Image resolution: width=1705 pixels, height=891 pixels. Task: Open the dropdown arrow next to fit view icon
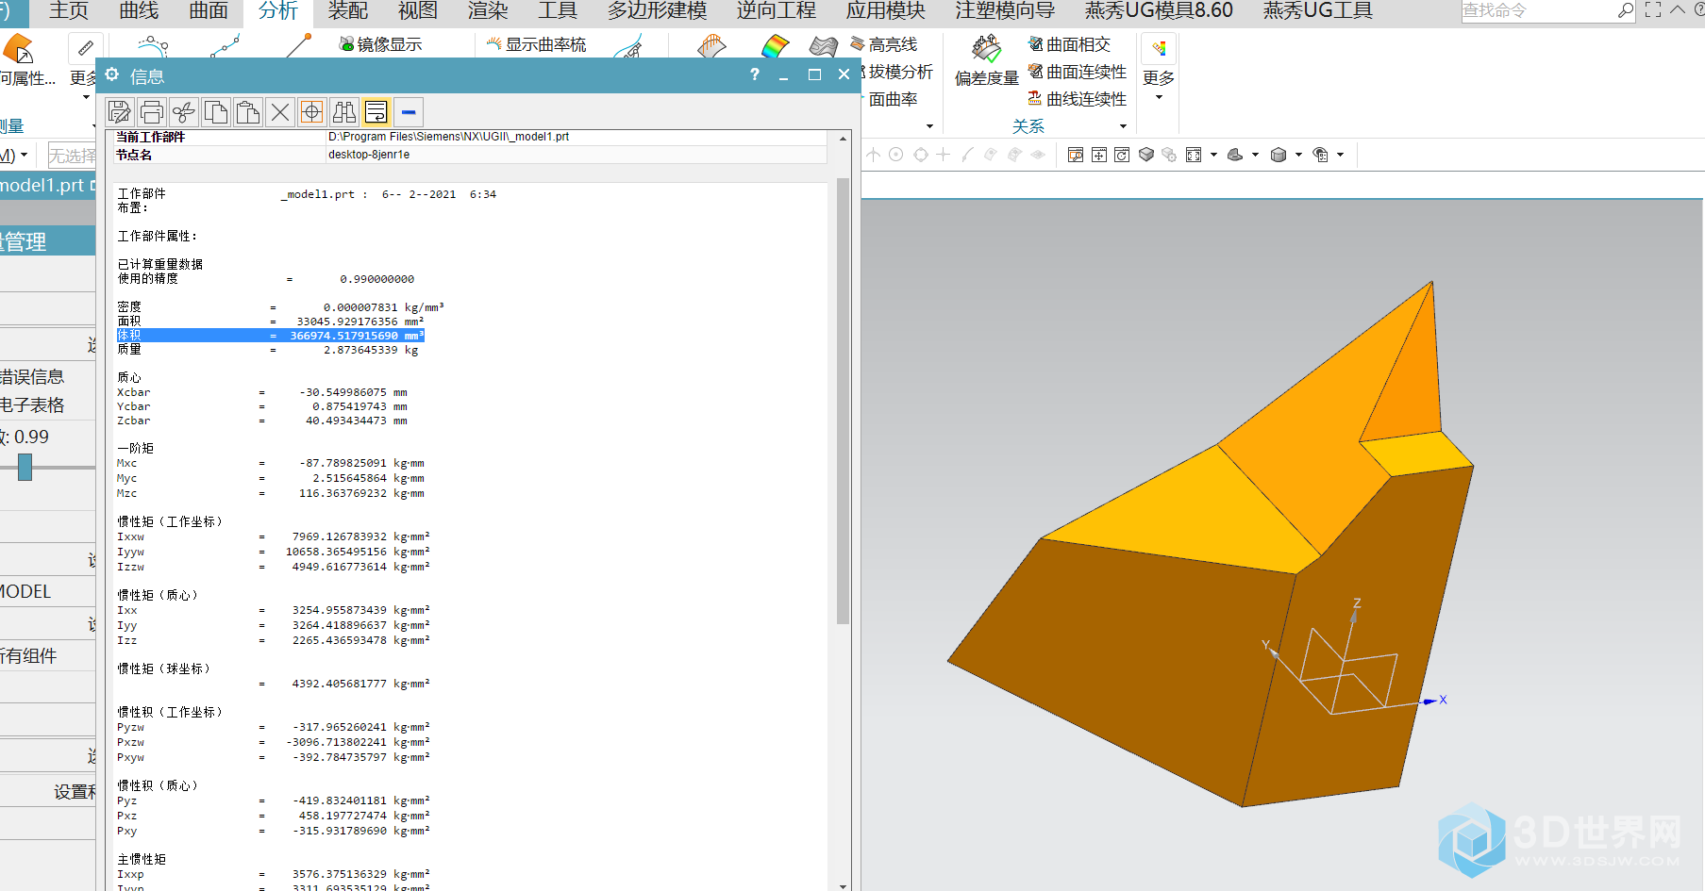click(1213, 155)
